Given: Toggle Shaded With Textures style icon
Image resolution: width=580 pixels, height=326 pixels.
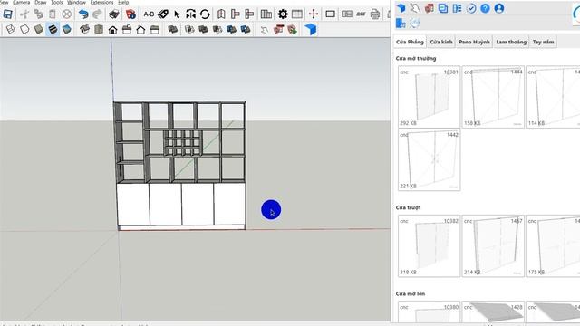Looking at the screenshot, I should click(x=53, y=29).
